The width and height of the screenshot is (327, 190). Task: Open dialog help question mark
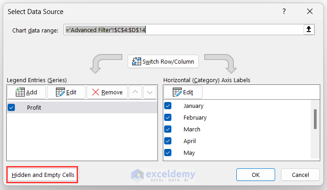coord(284,11)
